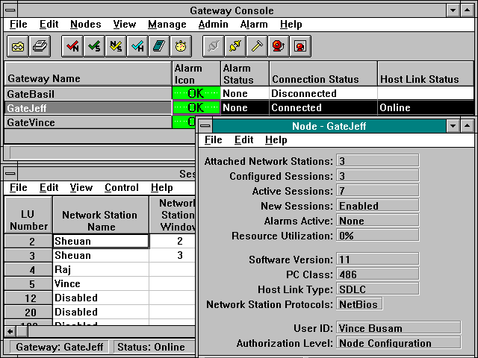Click the blue checkmark H toolbar icon

click(x=137, y=46)
